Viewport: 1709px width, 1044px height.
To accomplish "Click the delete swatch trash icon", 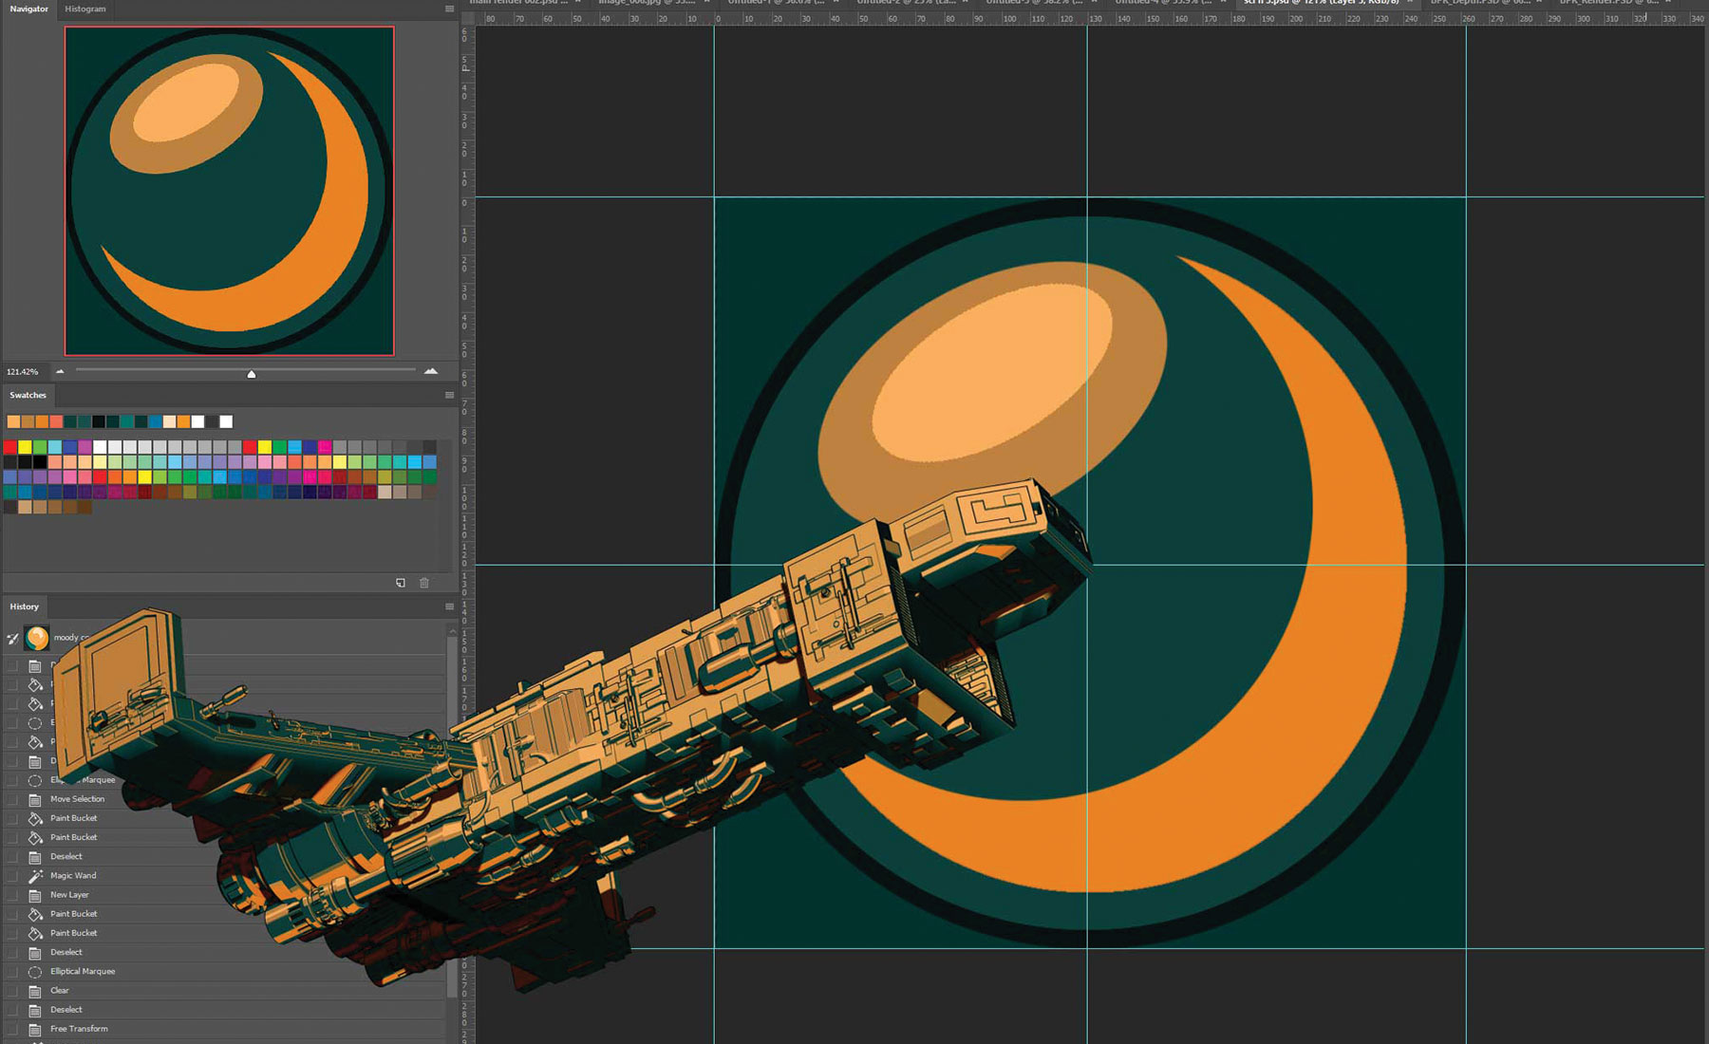I will [x=424, y=583].
